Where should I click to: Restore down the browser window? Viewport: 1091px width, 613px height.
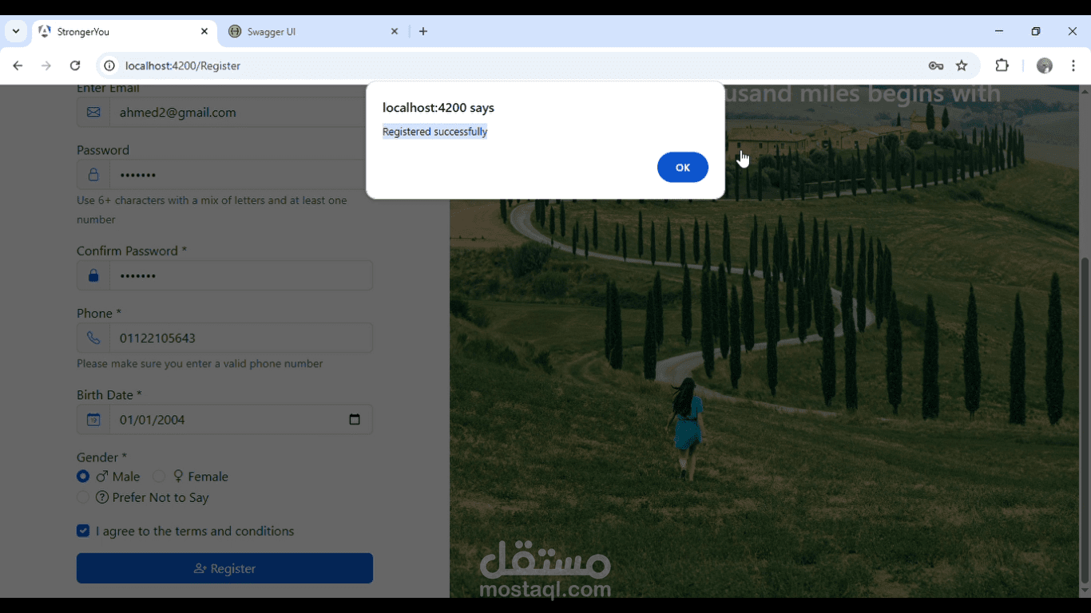(1036, 32)
